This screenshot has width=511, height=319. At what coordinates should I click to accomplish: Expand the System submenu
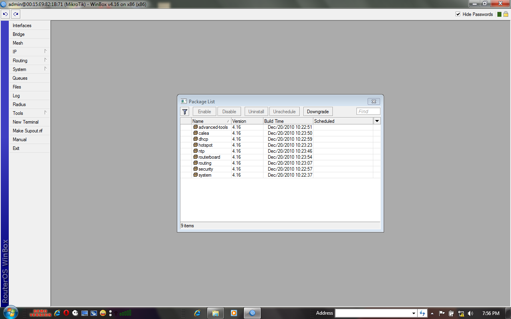pos(46,69)
